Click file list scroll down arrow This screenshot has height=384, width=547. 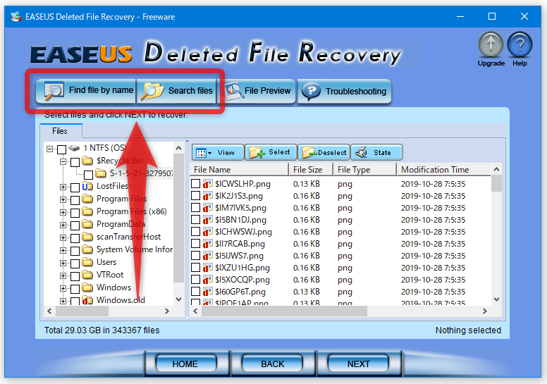(497, 299)
